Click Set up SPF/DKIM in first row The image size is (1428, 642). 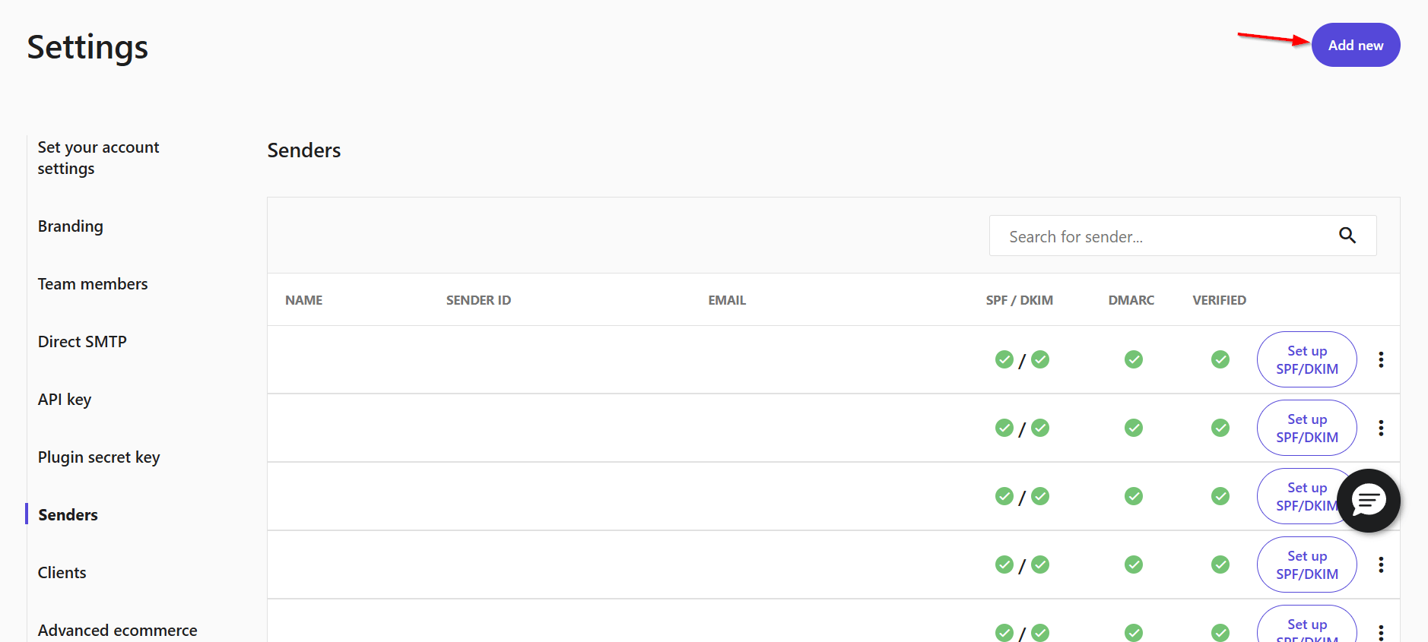pos(1307,359)
